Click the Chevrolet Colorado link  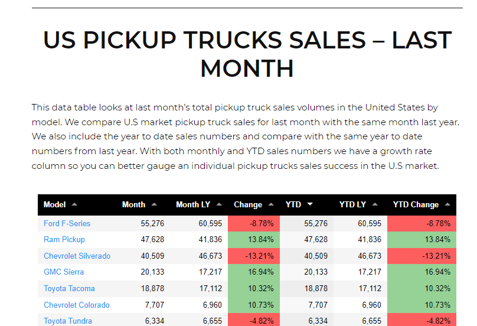(x=77, y=305)
